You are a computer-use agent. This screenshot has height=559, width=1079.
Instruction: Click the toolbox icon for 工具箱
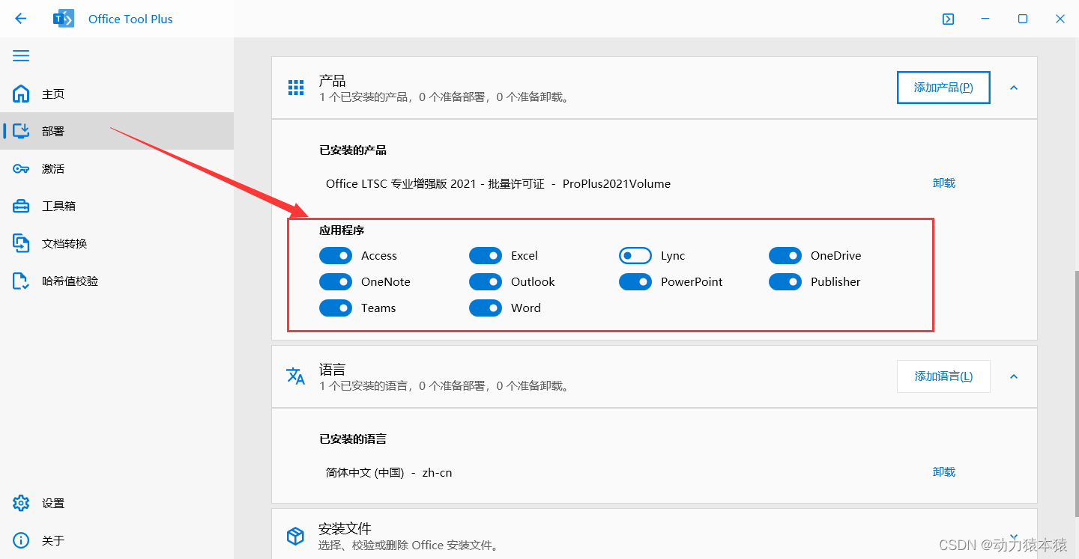click(21, 206)
